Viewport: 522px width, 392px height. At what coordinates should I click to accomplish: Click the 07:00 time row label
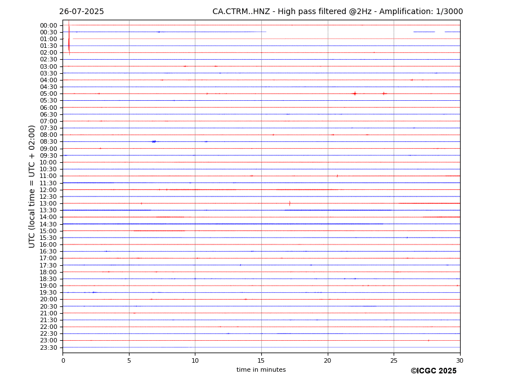point(48,121)
